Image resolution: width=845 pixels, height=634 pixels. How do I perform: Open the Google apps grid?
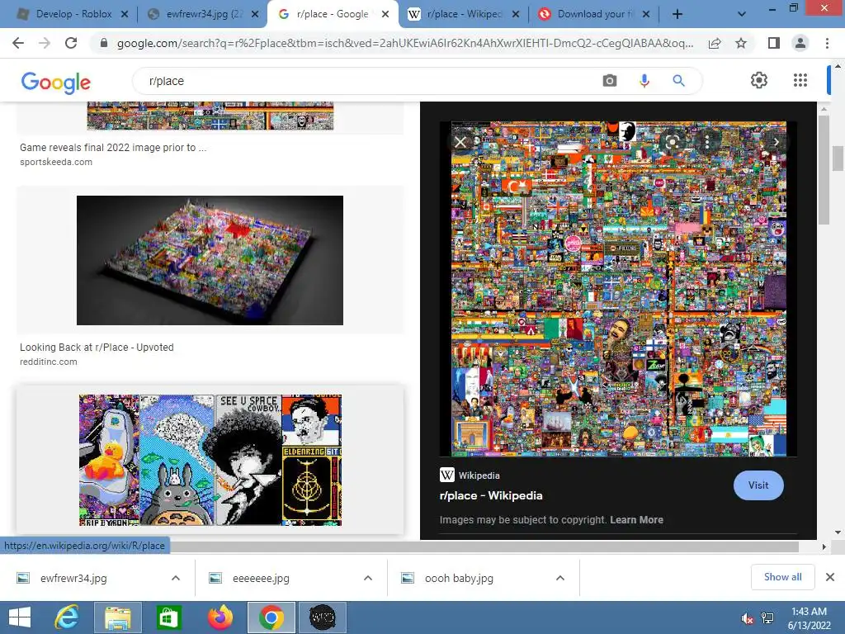[x=800, y=80]
